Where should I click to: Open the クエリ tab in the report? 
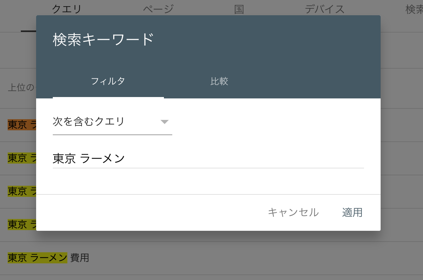66,9
